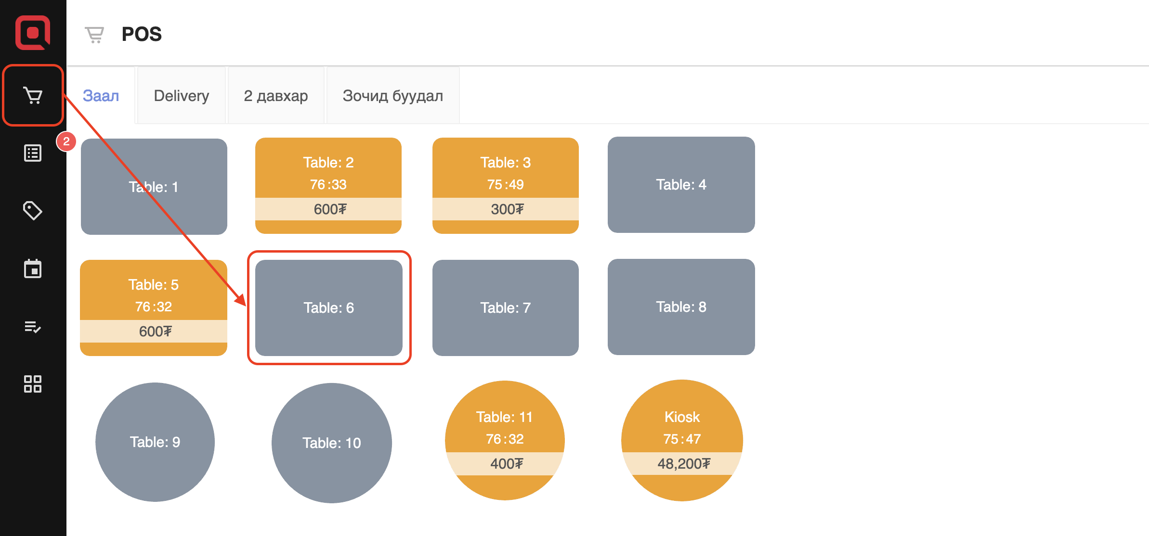Click the red notification badge showing 2
This screenshot has height=536, width=1149.
[66, 141]
